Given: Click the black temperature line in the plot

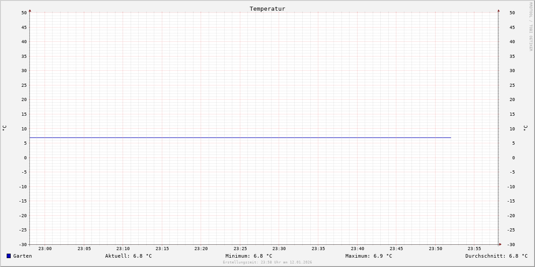Looking at the screenshot, I should tap(240, 138).
